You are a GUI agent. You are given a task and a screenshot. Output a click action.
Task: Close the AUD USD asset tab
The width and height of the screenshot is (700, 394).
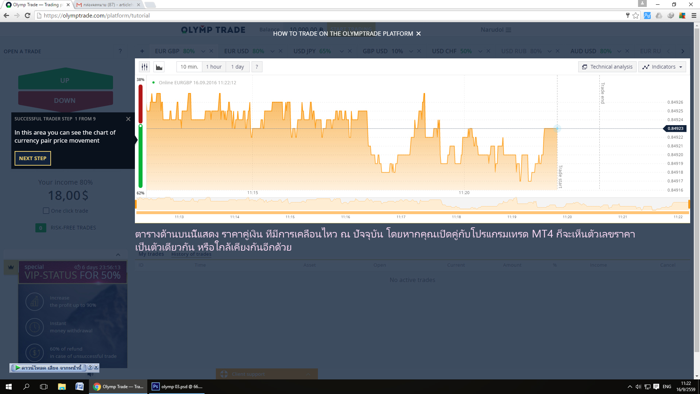pos(627,51)
